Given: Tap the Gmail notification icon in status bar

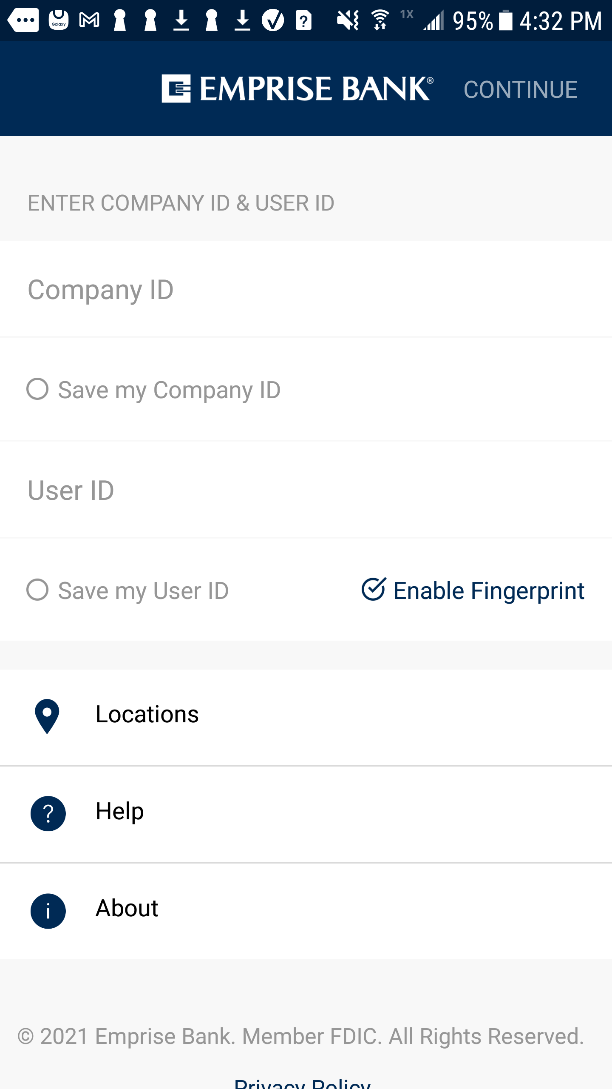Looking at the screenshot, I should click(89, 20).
